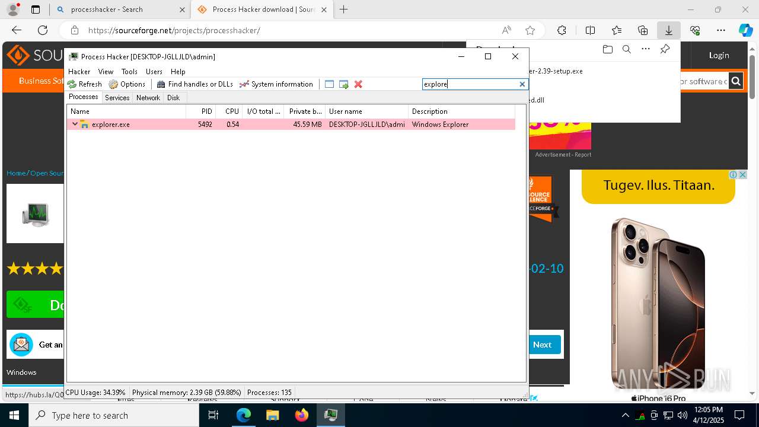Viewport: 759px width, 427px height.
Task: Select the explorer.exe process row
Action: 291,124
